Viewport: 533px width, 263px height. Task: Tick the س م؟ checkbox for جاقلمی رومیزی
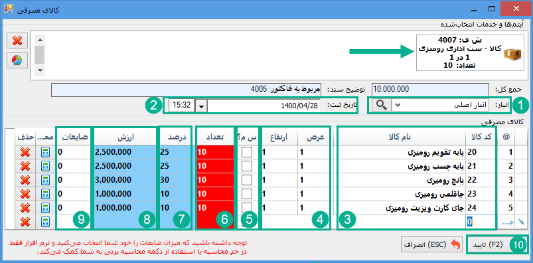point(247,194)
